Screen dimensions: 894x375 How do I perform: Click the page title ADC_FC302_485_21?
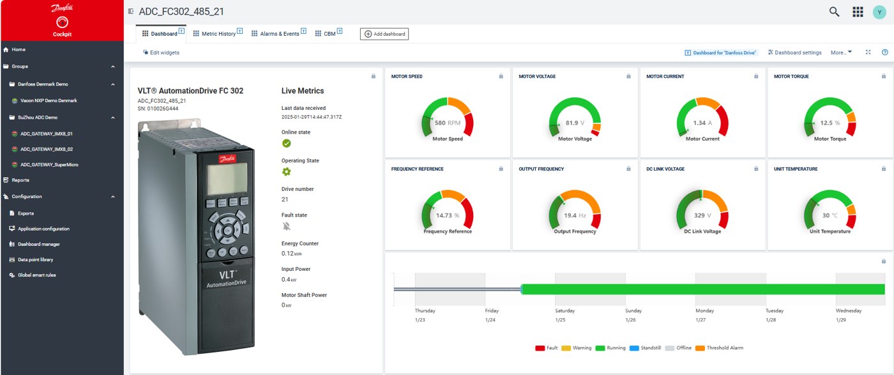(181, 11)
